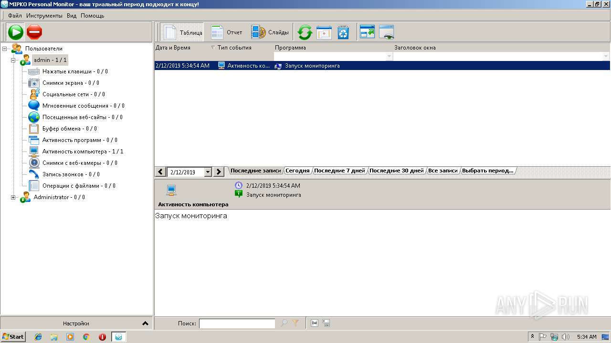Image resolution: width=611 pixels, height=343 pixels.
Task: Click the magnifier search icon
Action: point(284,323)
